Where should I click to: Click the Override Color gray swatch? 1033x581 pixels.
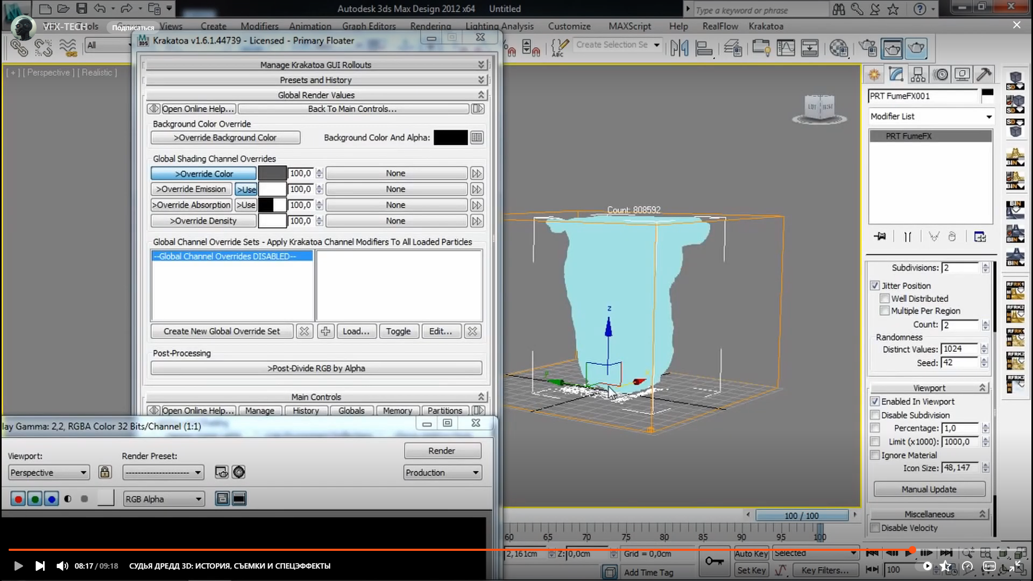[x=272, y=173]
